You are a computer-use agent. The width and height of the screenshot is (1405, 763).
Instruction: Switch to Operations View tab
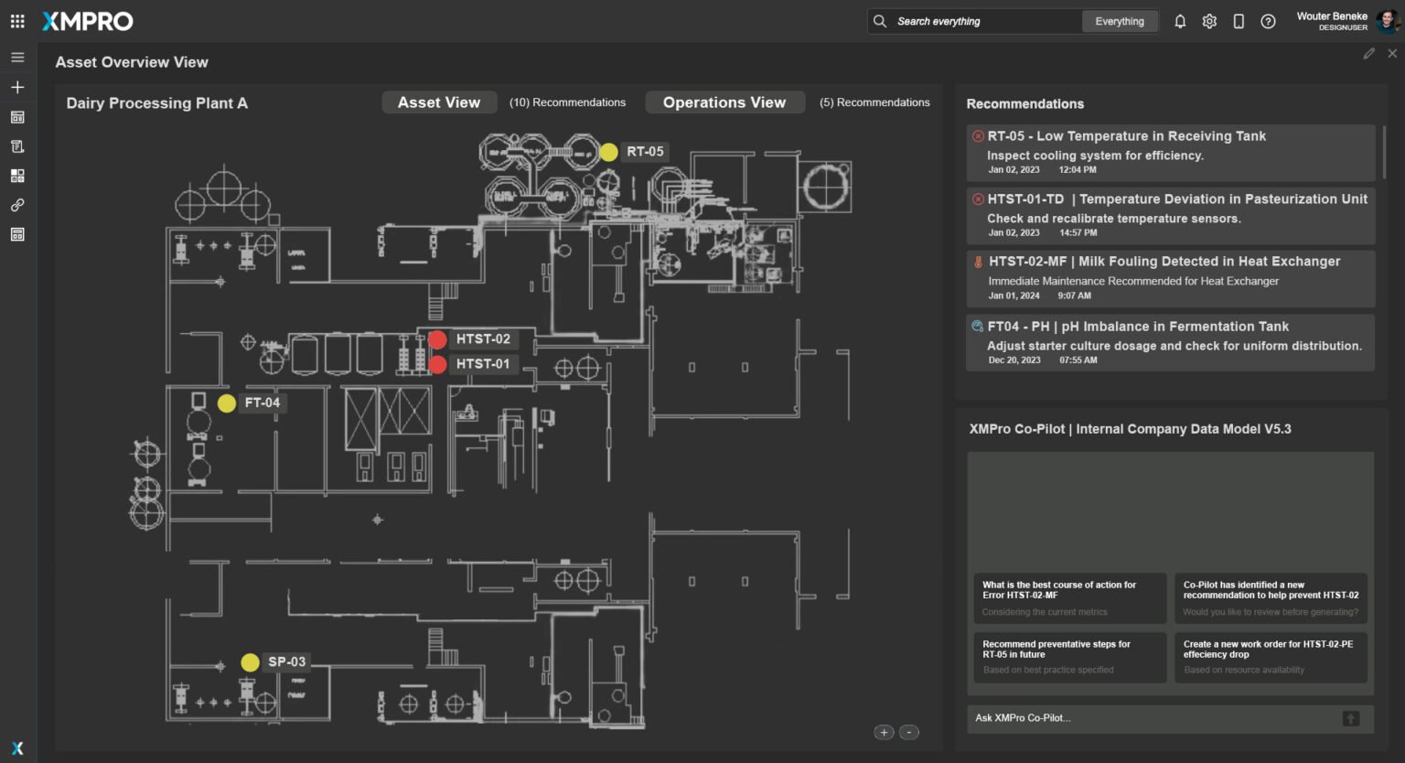(724, 102)
